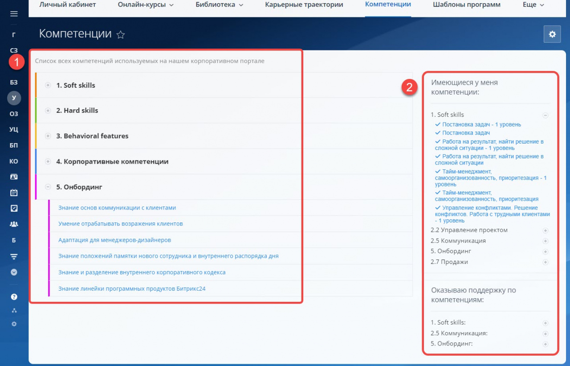
Task: Open Знание положений памятки нового сотрудника link
Action: click(168, 256)
